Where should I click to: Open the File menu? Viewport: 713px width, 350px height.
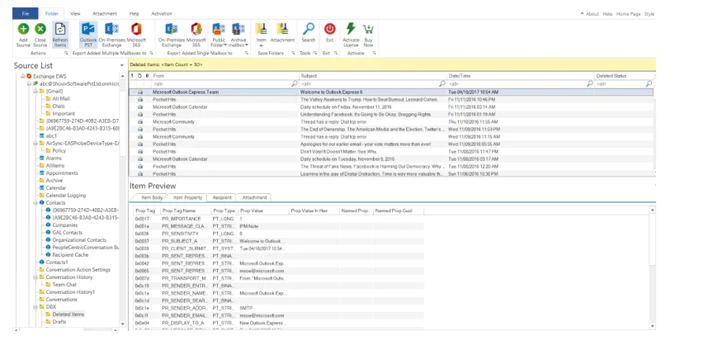[x=26, y=14]
